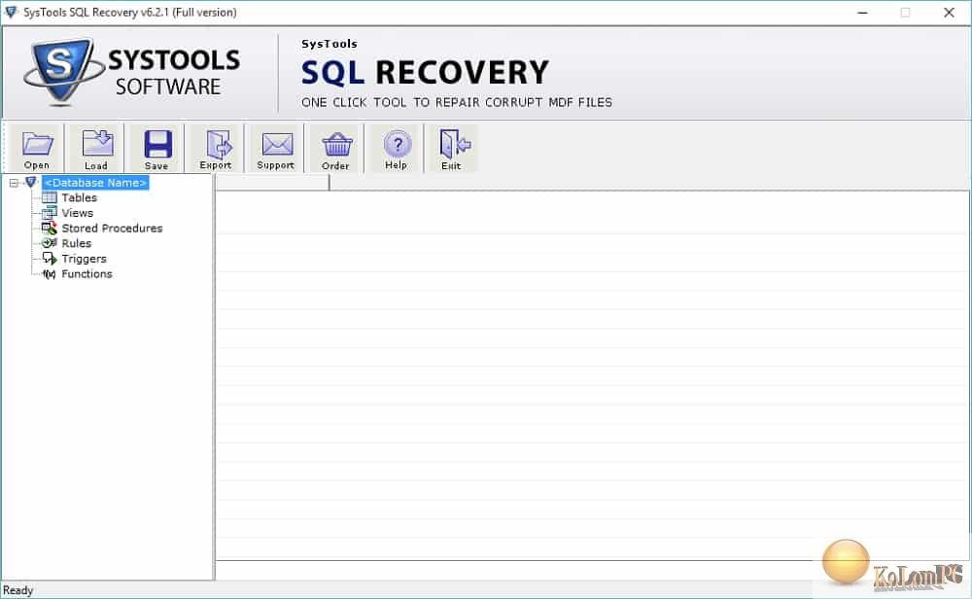Click the Order basket icon
The image size is (972, 599).
(x=336, y=148)
